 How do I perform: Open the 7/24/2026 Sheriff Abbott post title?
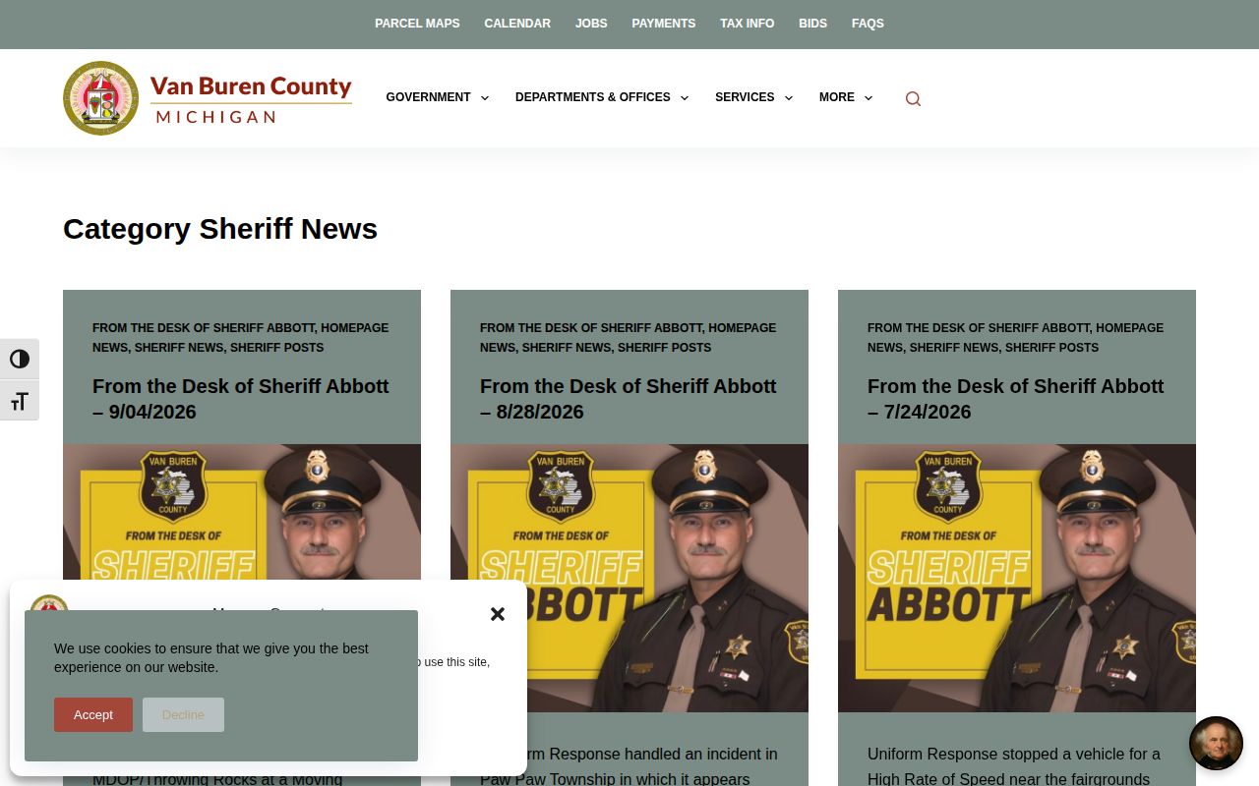point(1016,399)
